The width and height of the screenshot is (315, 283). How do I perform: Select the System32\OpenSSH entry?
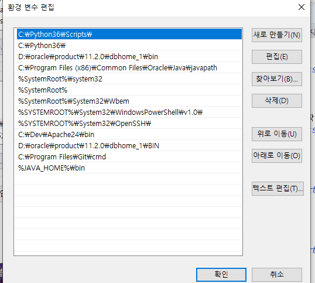click(129, 124)
